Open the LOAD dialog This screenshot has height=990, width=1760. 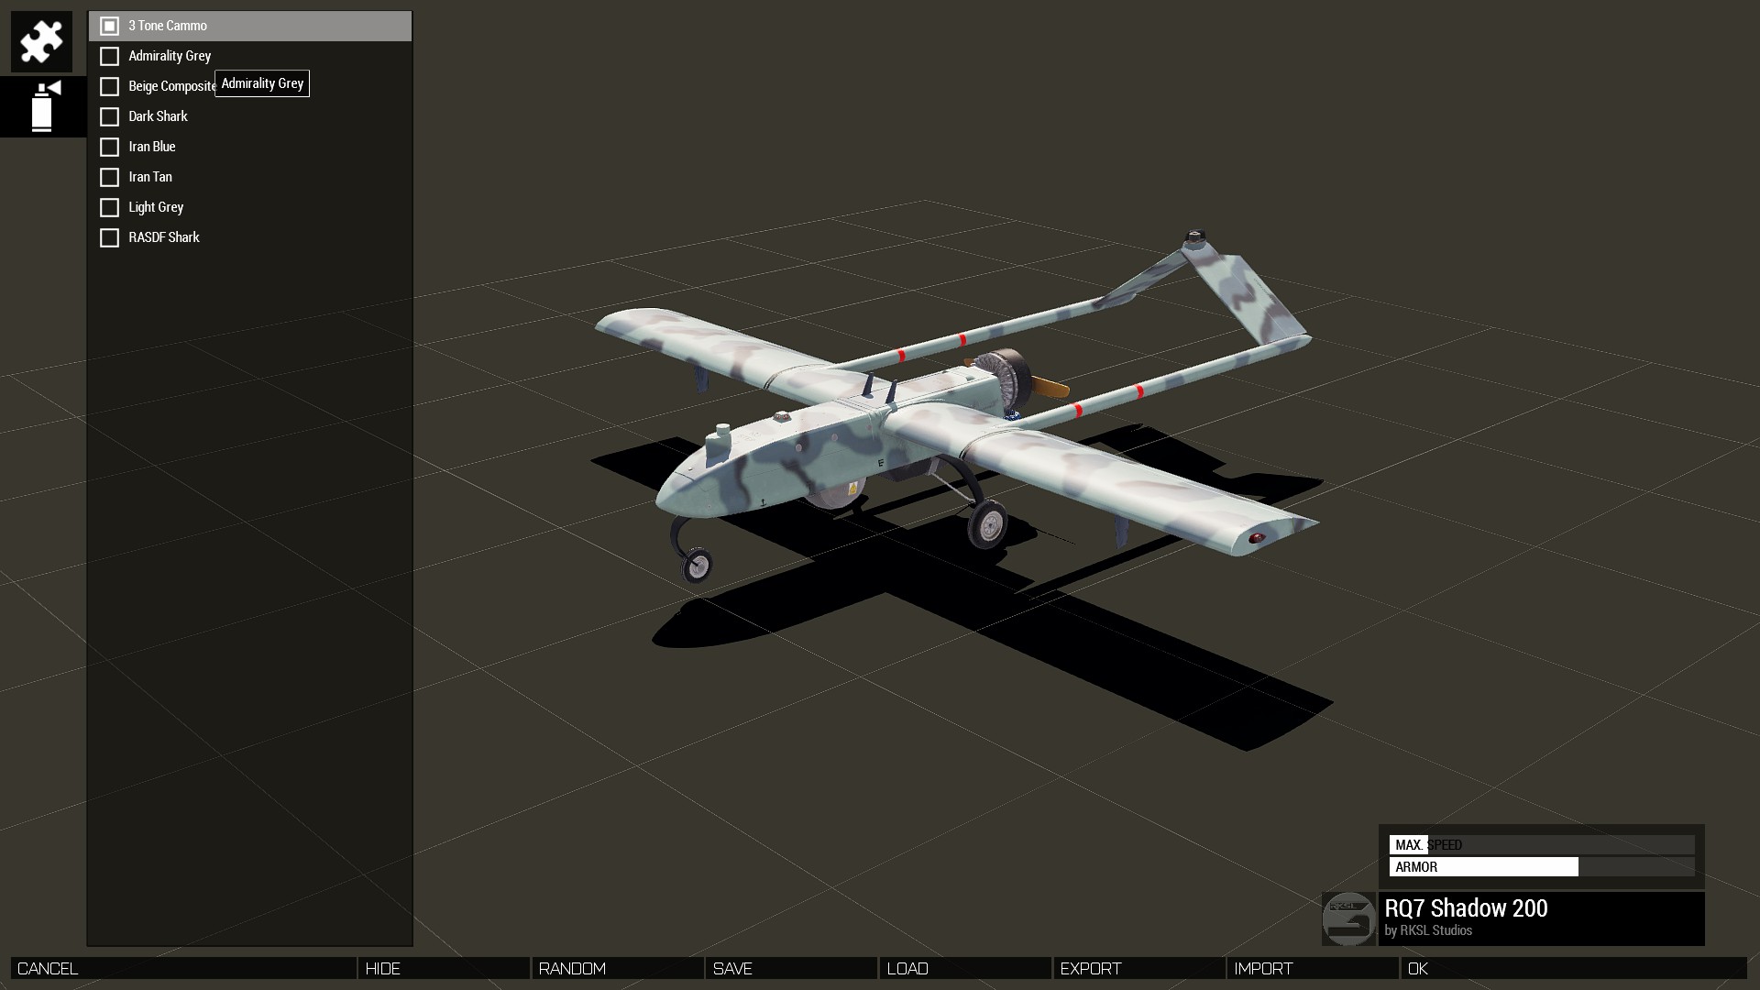(x=964, y=968)
